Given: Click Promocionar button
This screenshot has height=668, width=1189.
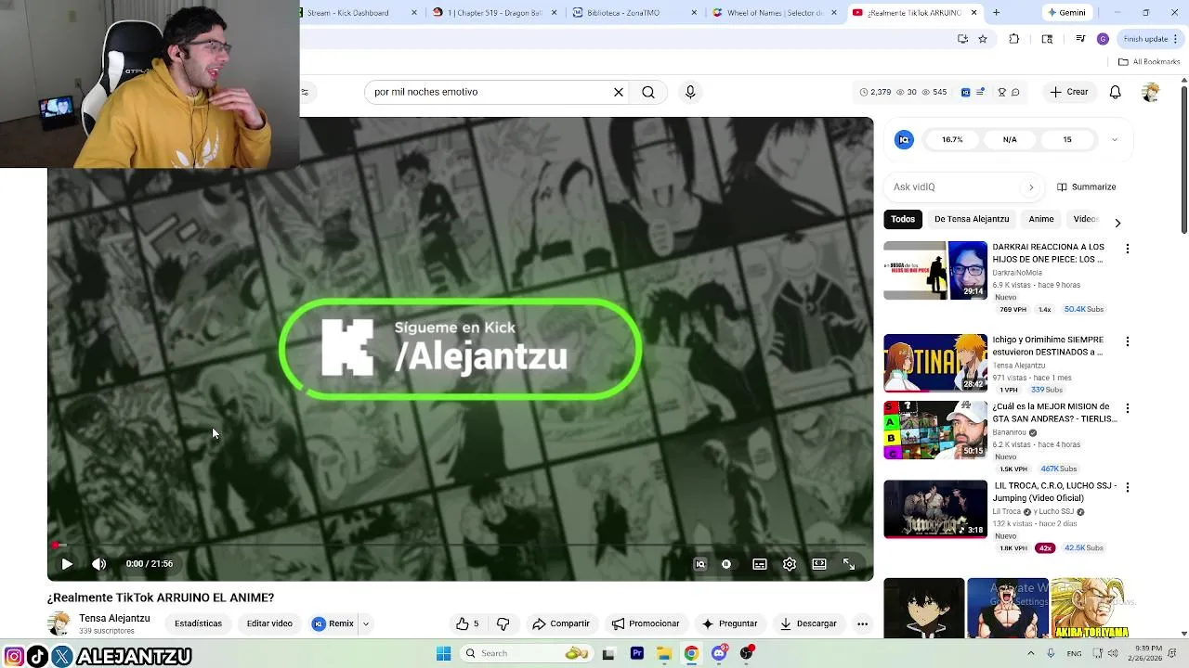Looking at the screenshot, I should point(646,623).
